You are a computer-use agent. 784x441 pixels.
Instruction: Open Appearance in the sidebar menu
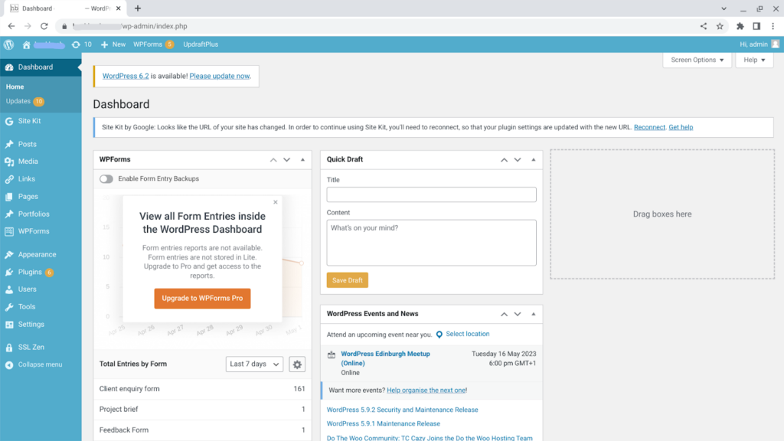tap(37, 254)
